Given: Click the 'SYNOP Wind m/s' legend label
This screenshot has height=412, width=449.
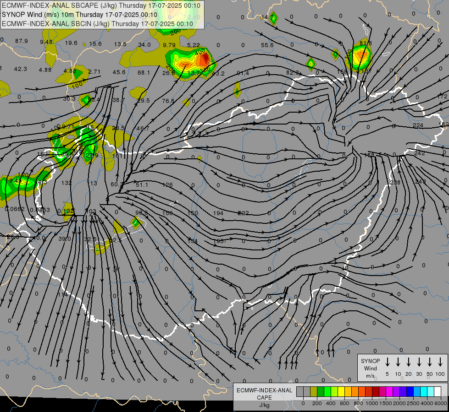Looking at the screenshot, I should 370,368.
